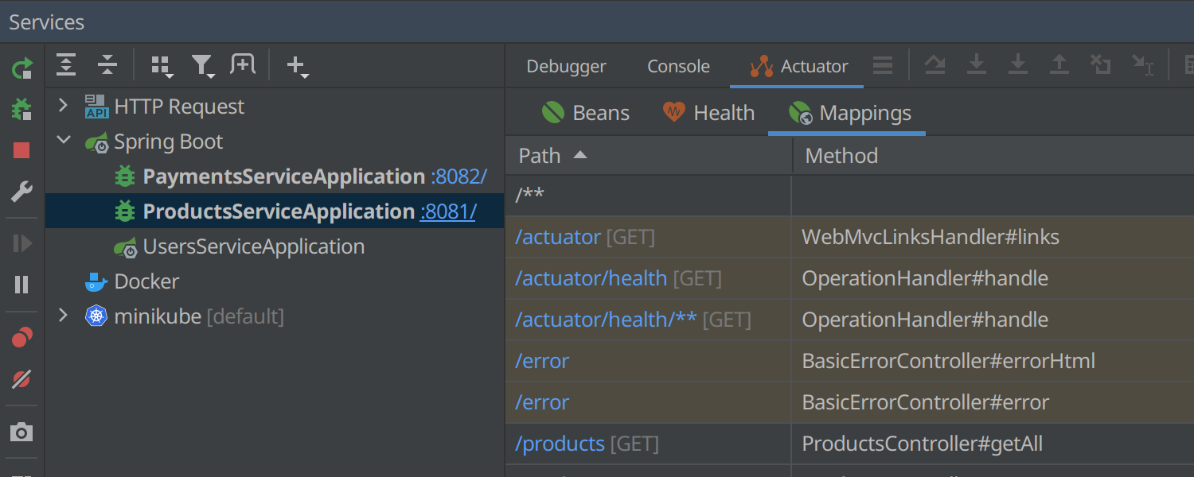Viewport: 1194px width, 477px height.
Task: Select the Spring Boot node
Action: coord(168,142)
